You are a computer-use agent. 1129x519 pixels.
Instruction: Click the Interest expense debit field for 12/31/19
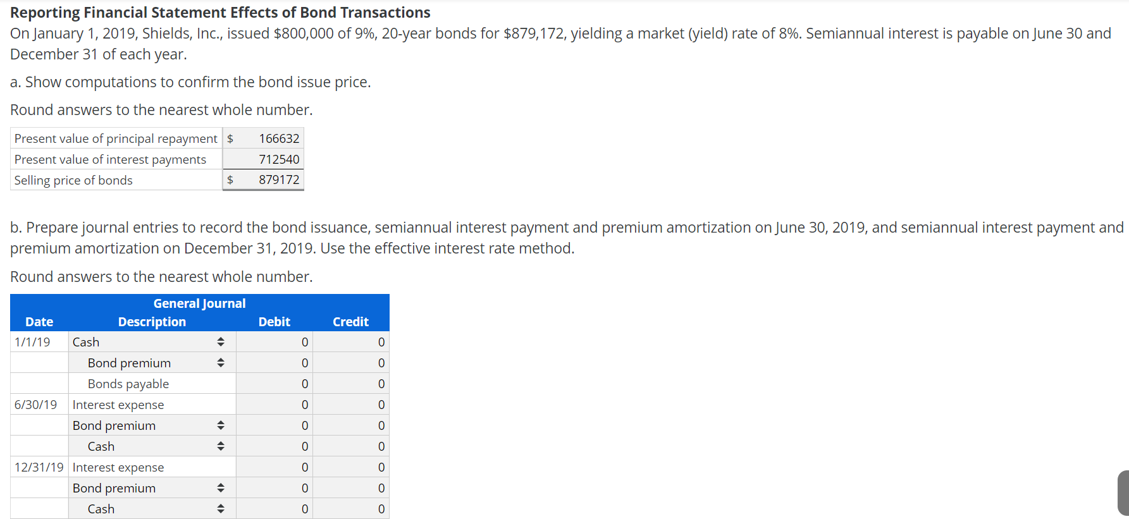[x=275, y=467]
